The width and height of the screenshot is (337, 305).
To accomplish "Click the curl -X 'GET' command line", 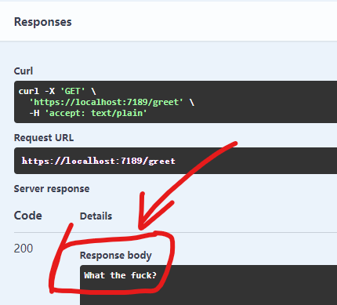I will tap(57, 91).
